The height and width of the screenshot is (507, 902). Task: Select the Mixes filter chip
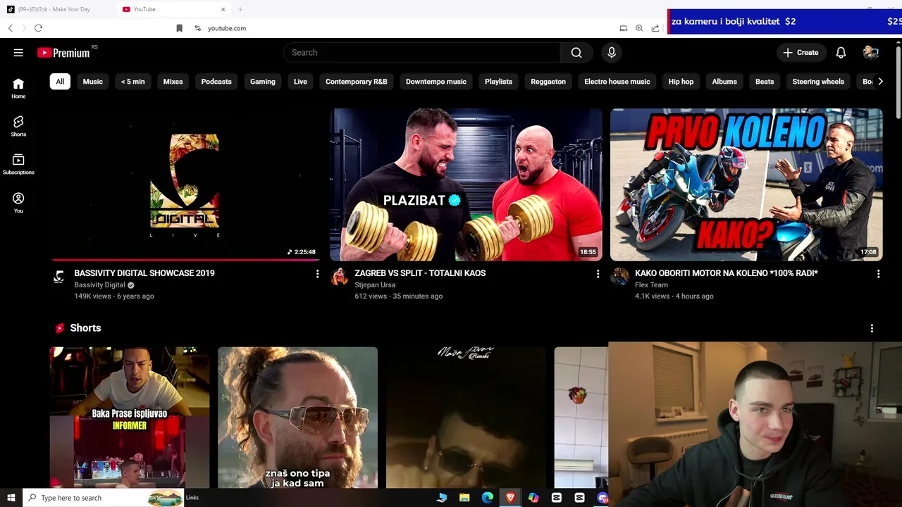(173, 82)
